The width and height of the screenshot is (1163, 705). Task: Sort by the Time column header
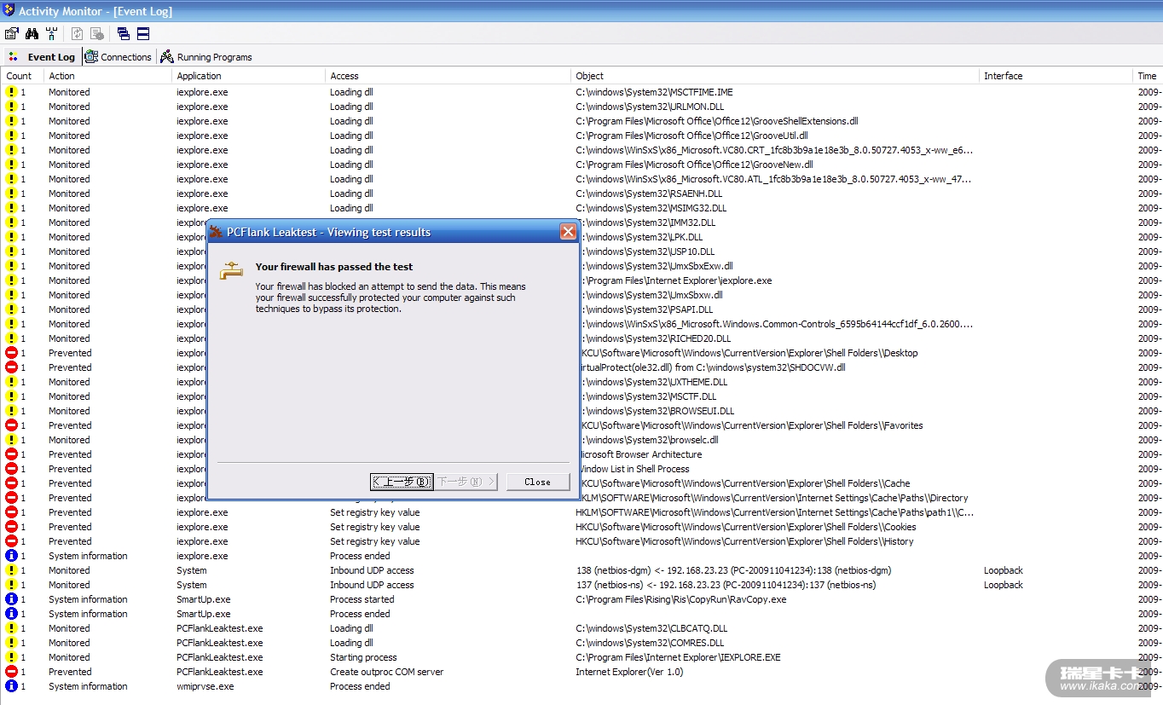click(x=1148, y=76)
